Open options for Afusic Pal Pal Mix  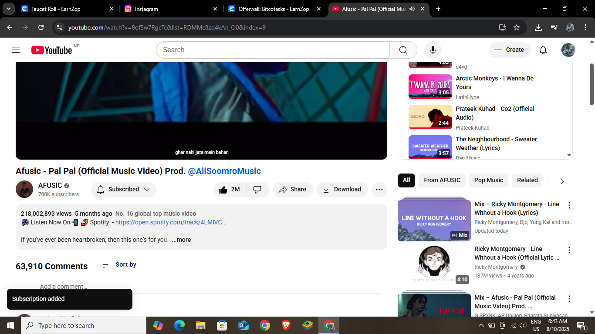click(x=569, y=299)
